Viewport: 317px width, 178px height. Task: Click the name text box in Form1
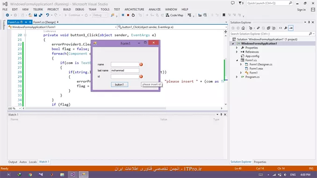tap(125, 64)
